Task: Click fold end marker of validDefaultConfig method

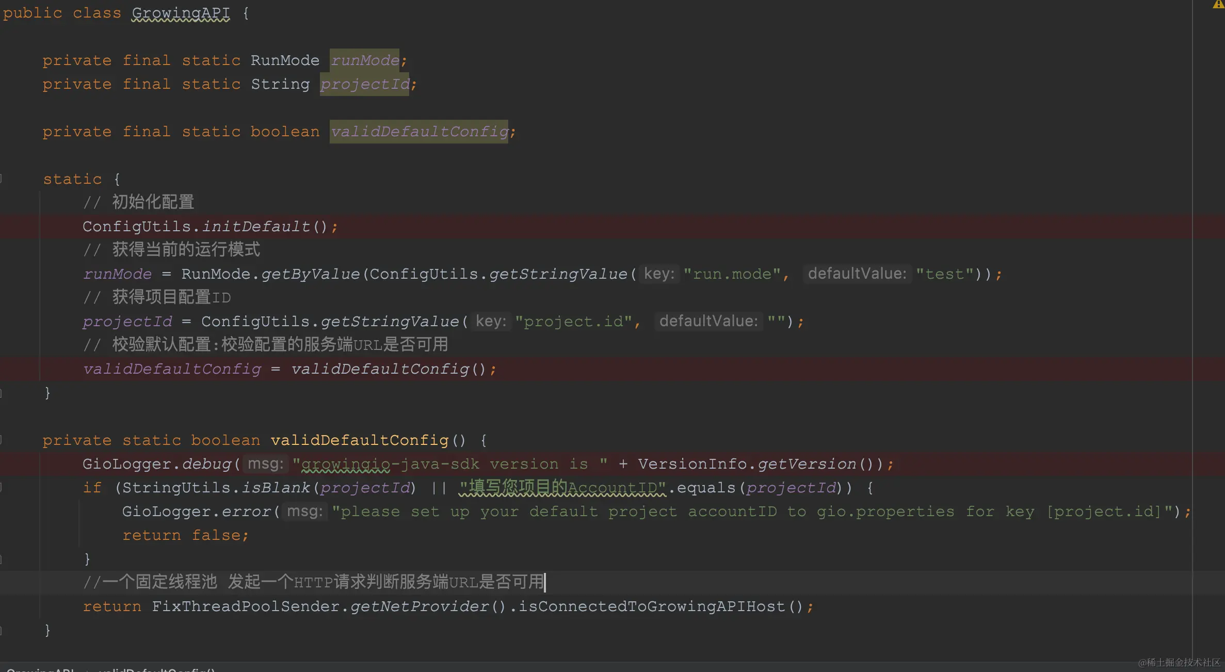Action: point(2,630)
